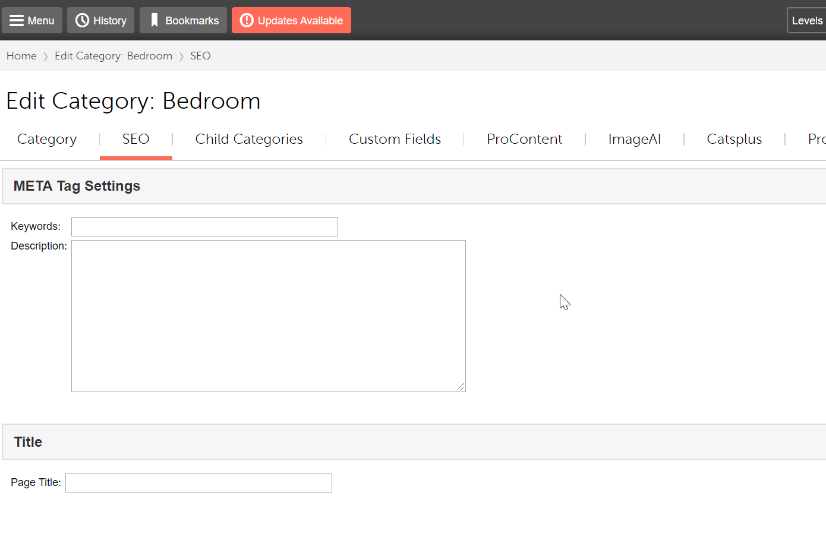Click the hamburger Menu icon

tap(17, 21)
